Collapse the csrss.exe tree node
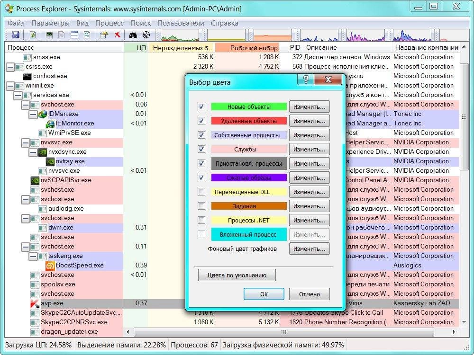 click(x=10, y=67)
